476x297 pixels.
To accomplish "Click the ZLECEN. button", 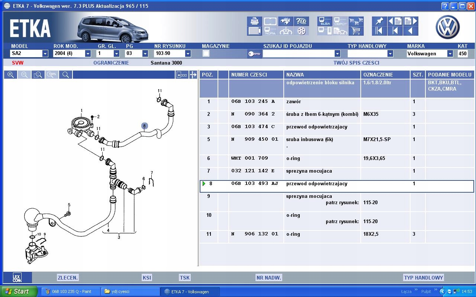I will coord(68,278).
